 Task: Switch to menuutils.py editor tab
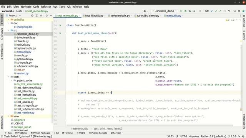[173, 16]
